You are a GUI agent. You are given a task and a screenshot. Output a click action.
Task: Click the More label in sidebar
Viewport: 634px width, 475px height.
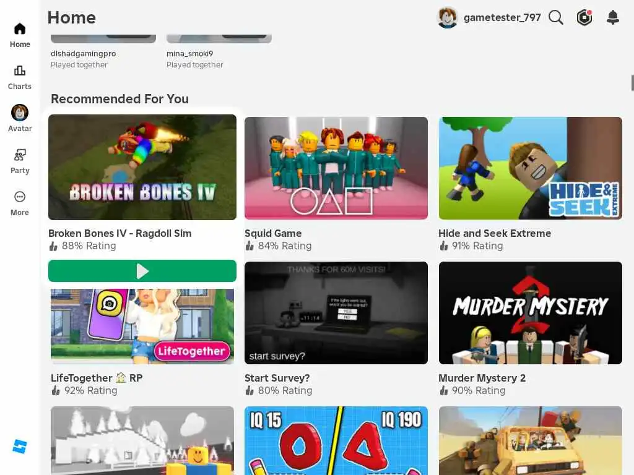[19, 212]
